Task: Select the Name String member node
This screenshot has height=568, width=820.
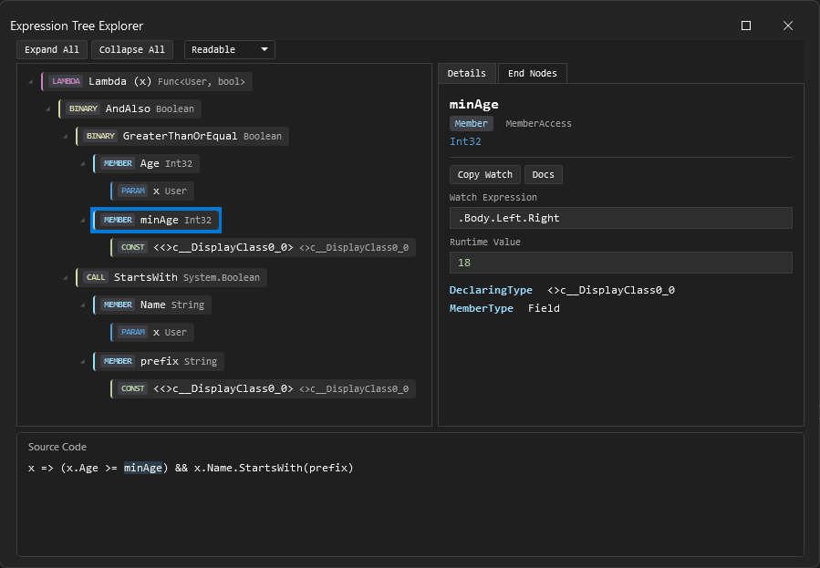Action: (x=152, y=305)
